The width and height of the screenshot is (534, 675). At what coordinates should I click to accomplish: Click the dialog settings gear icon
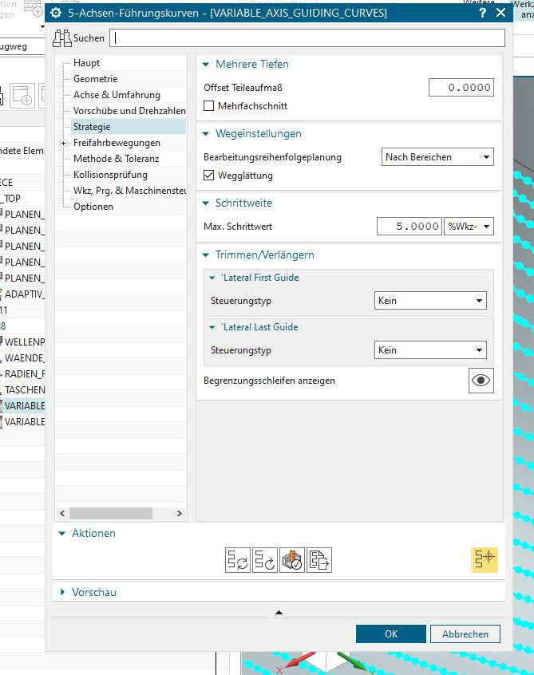[x=56, y=13]
